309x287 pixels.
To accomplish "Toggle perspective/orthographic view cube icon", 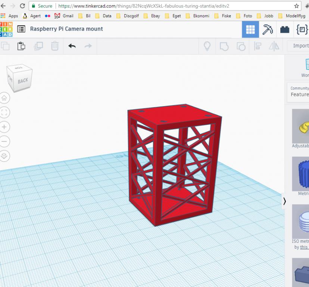I will (x=4, y=156).
